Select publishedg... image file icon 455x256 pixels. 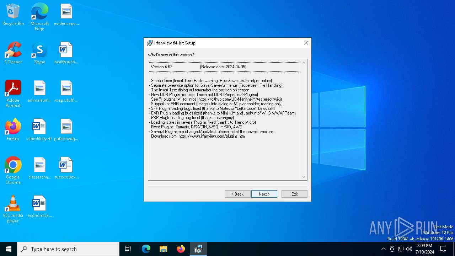(66, 130)
